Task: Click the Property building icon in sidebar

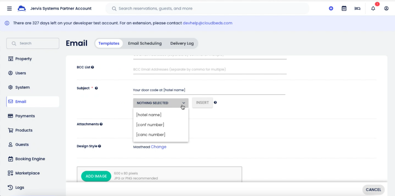Action: pos(10,59)
